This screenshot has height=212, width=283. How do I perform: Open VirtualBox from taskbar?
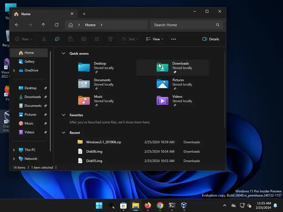click(x=184, y=205)
